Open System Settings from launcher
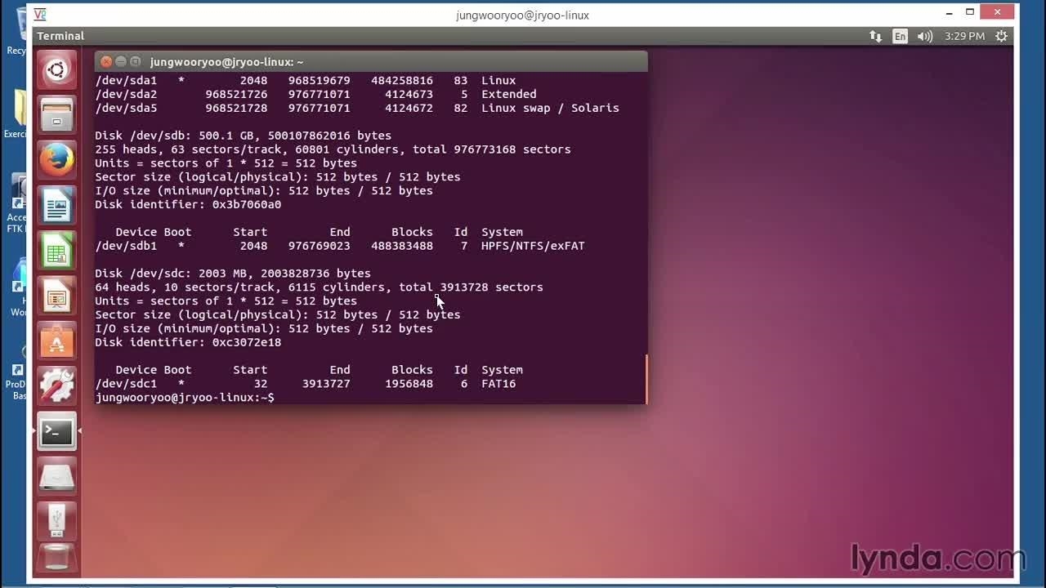Image resolution: width=1046 pixels, height=588 pixels. (56, 386)
